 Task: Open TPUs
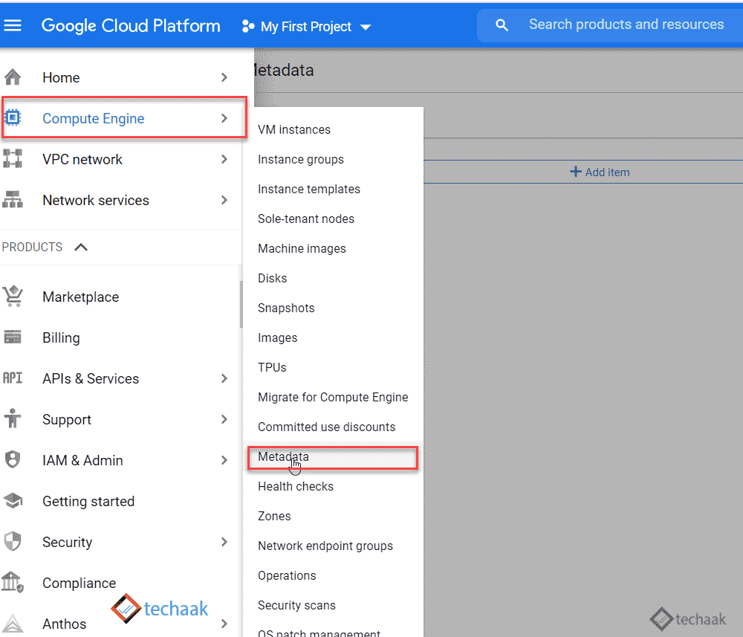(x=272, y=367)
